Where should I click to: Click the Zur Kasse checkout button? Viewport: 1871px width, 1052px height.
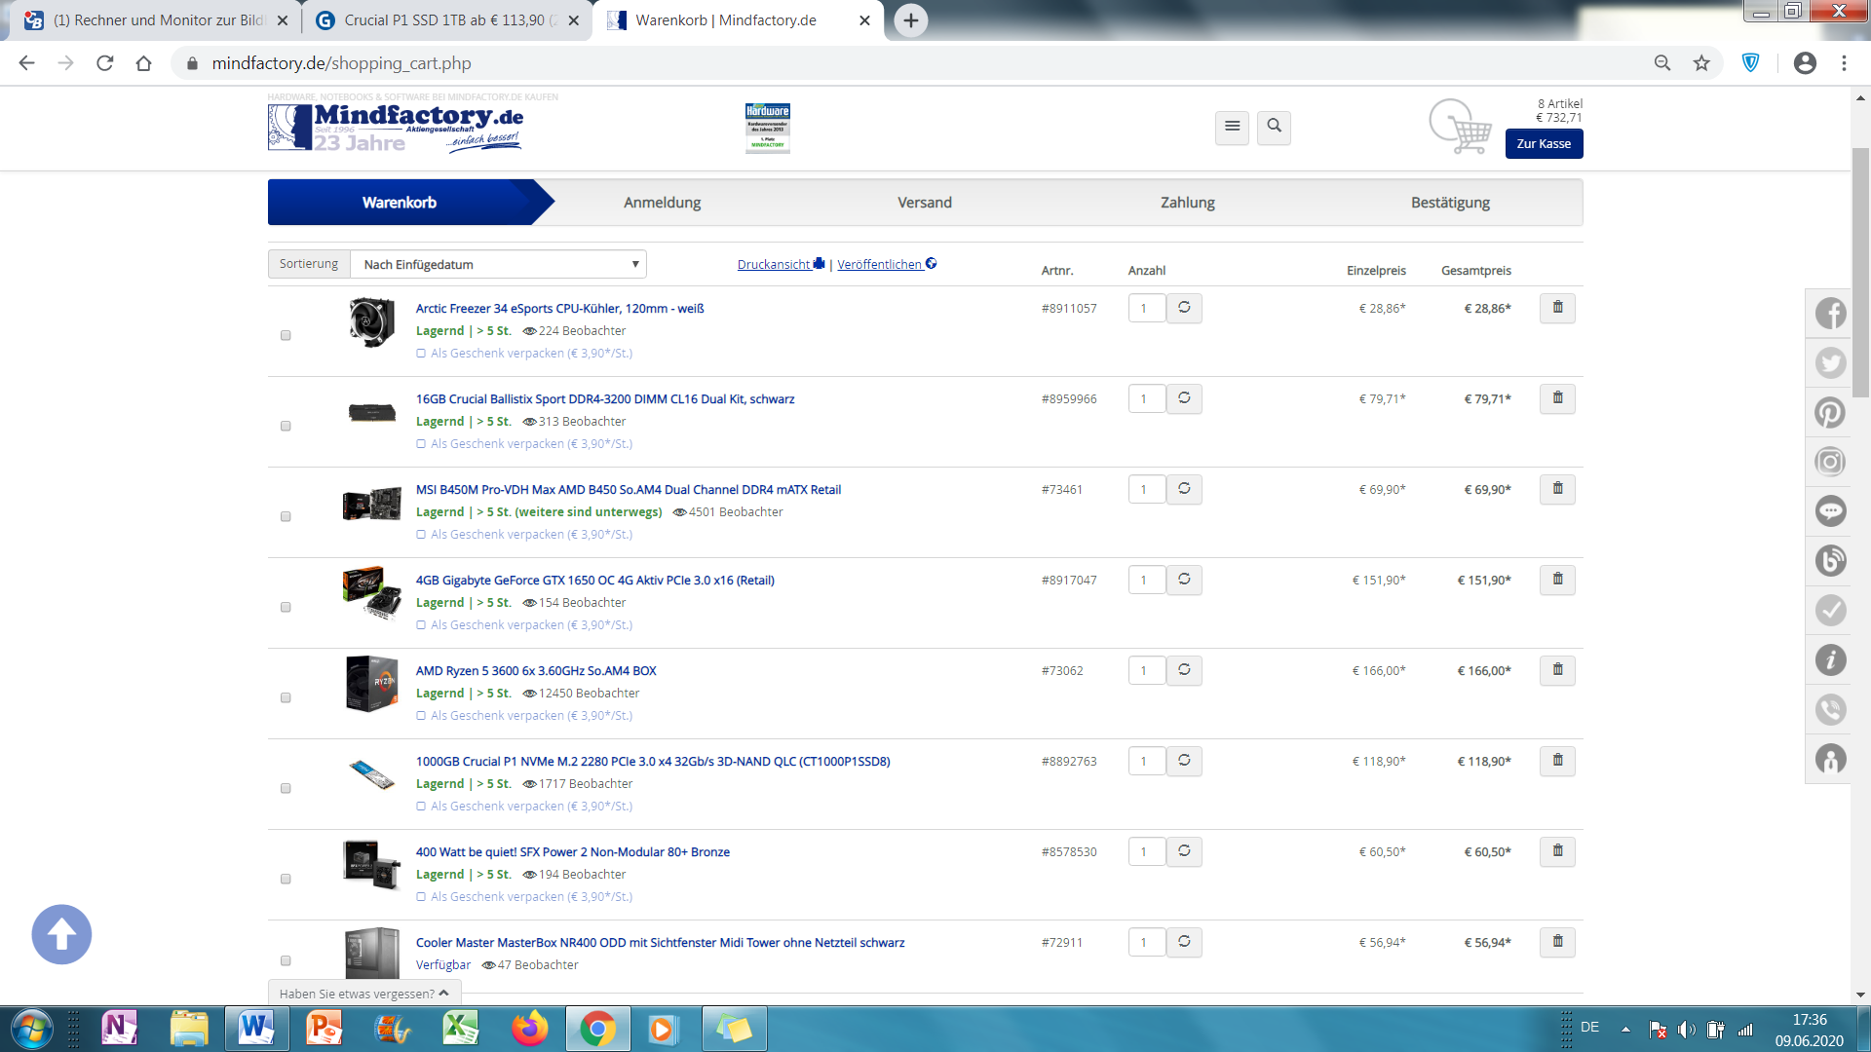[x=1544, y=143]
